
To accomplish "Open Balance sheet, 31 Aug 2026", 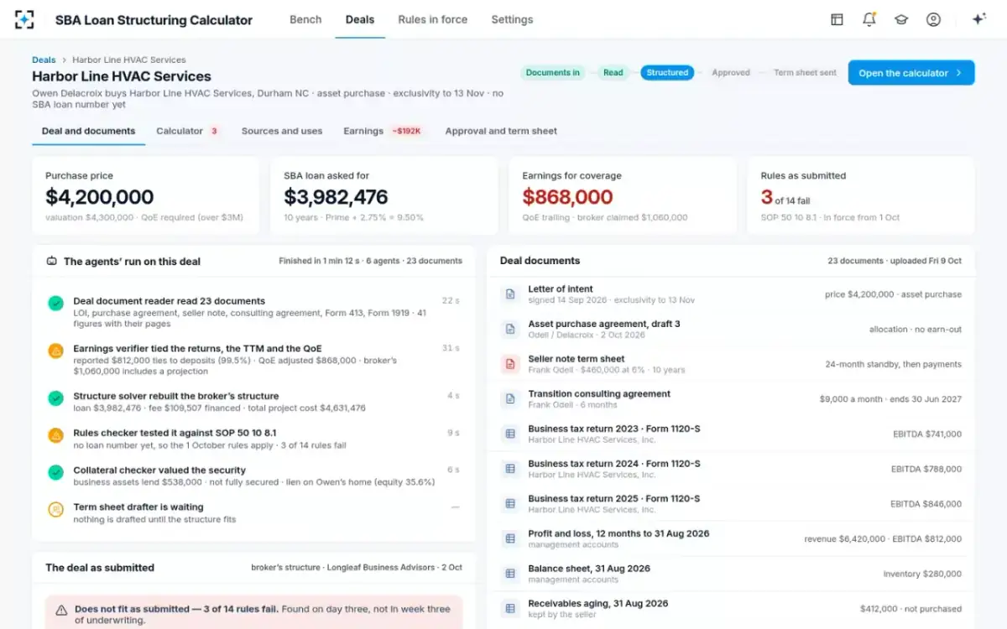I will click(731, 574).
